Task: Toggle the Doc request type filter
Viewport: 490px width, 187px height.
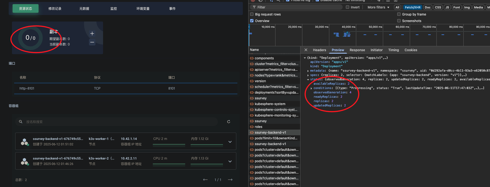Action: 428,7
